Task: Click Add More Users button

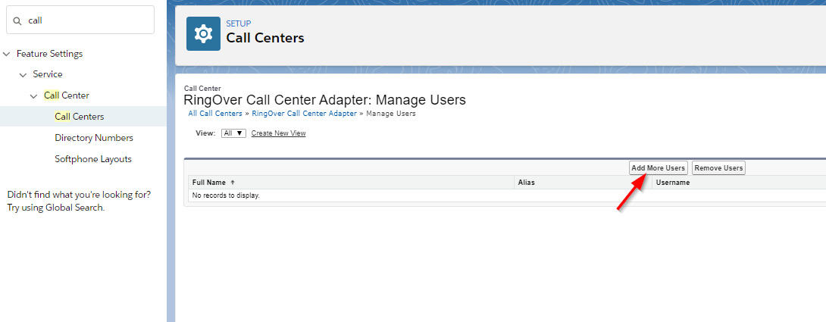Action: 659,168
